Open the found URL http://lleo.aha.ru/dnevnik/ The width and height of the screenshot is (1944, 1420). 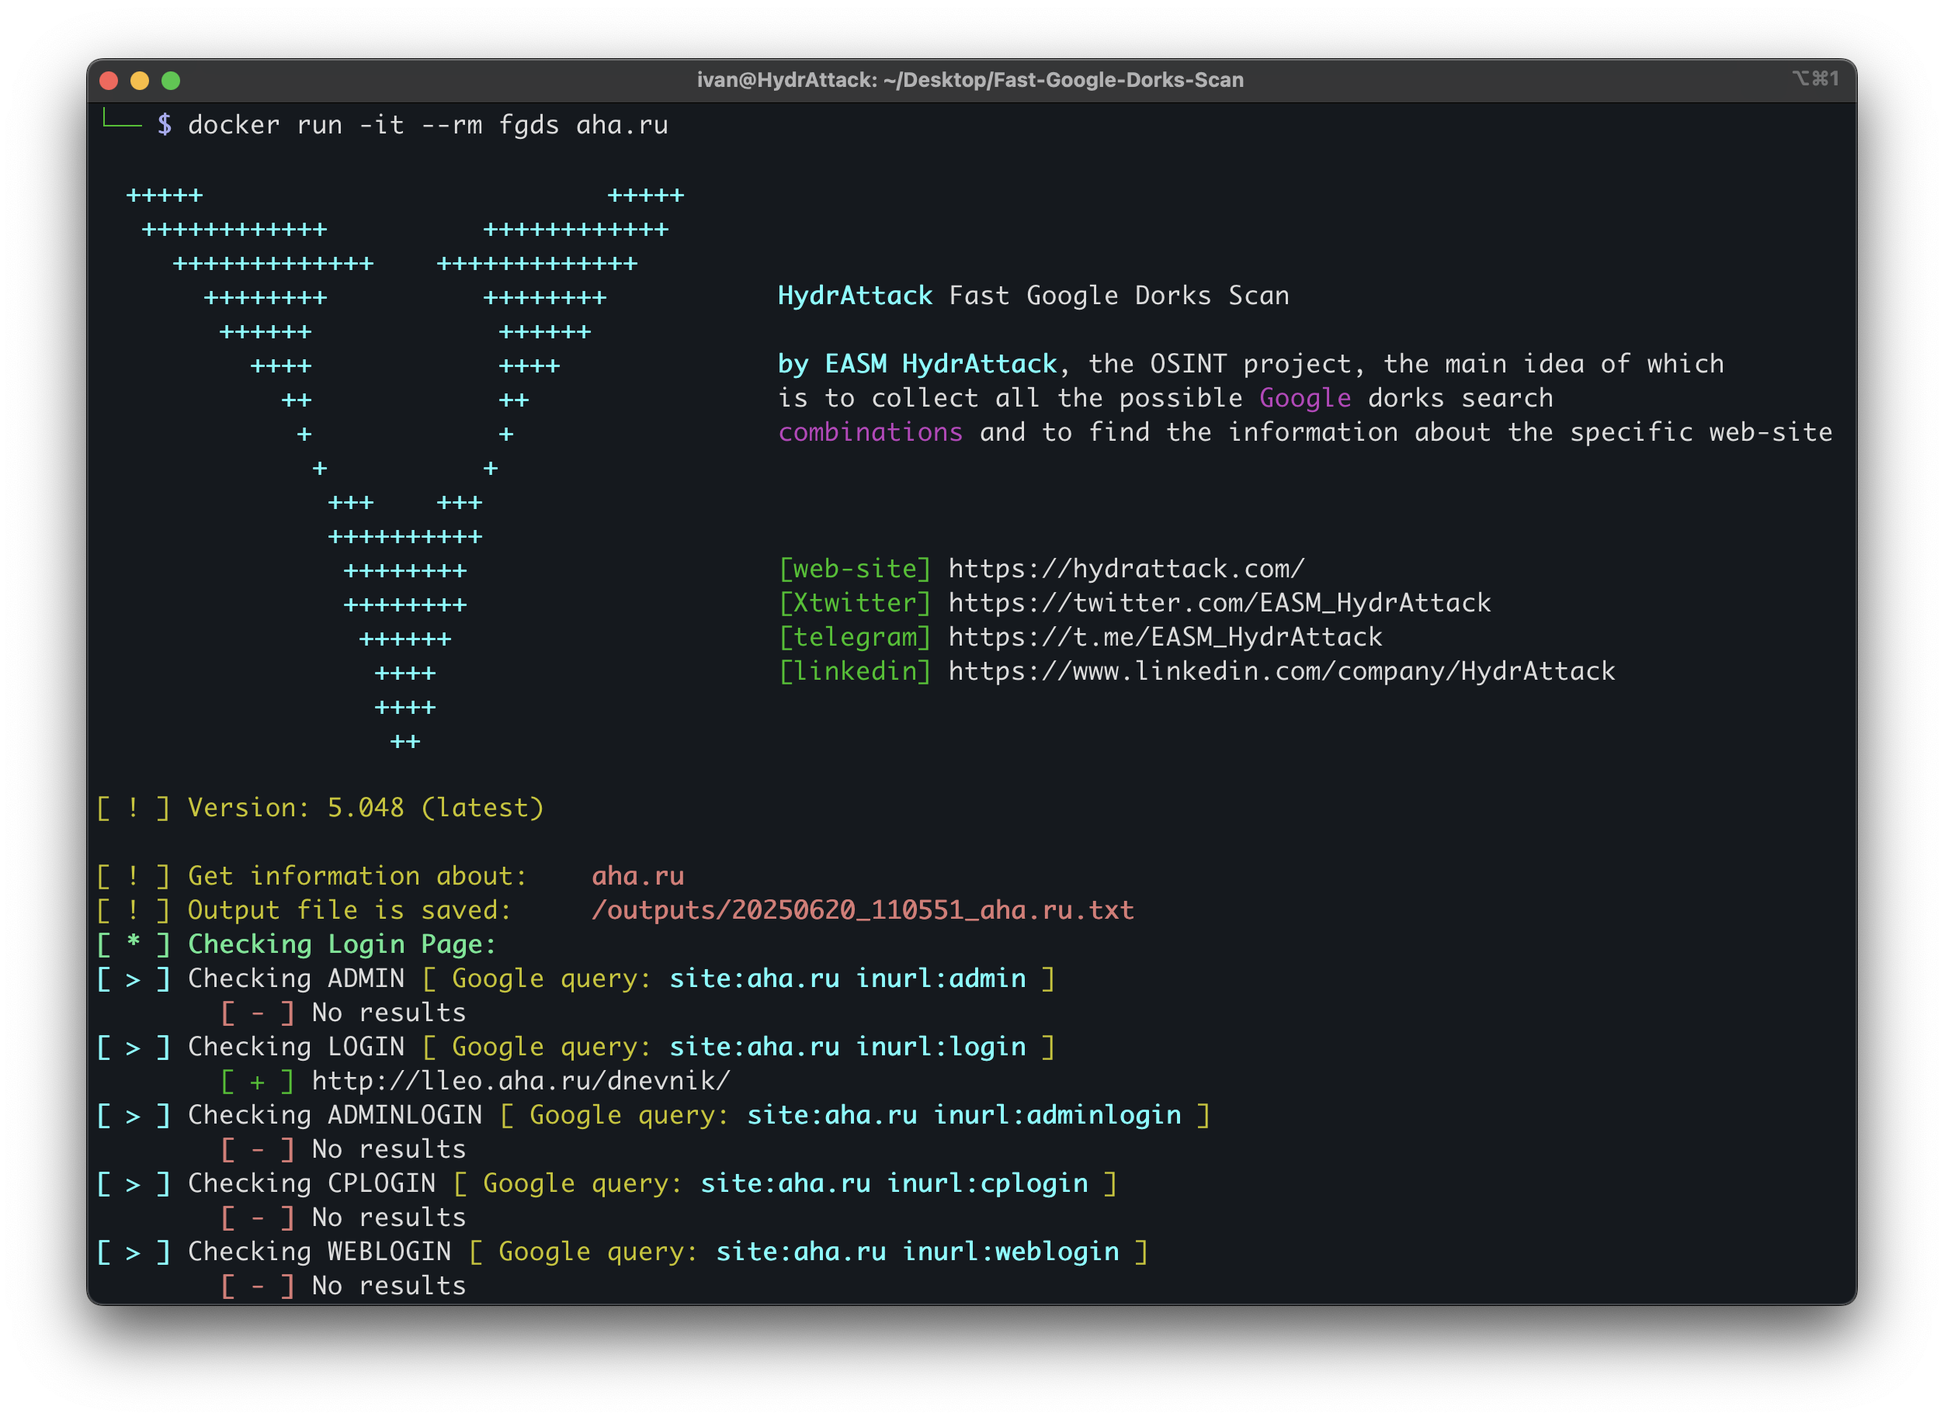[x=521, y=1082]
